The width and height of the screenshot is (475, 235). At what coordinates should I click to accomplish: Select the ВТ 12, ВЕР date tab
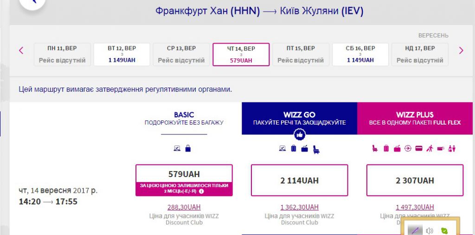pos(122,54)
